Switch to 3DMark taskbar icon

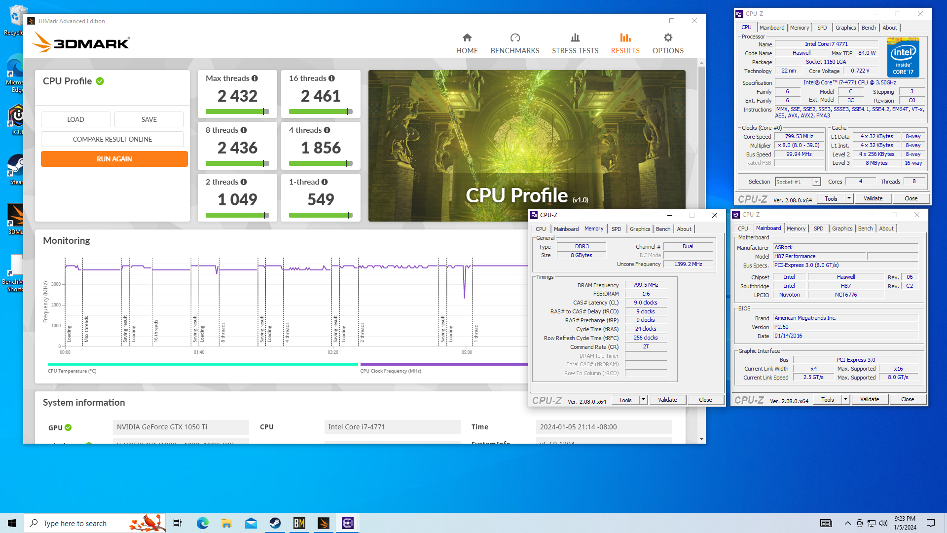click(324, 523)
